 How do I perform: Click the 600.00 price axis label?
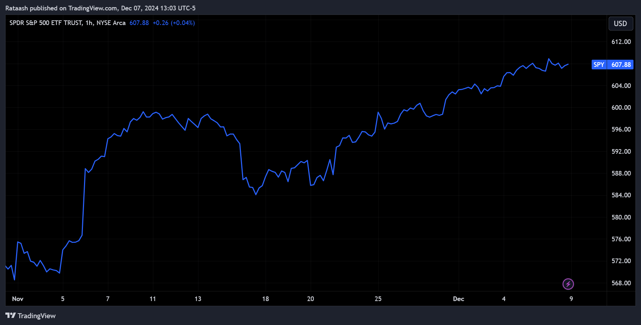(x=621, y=108)
